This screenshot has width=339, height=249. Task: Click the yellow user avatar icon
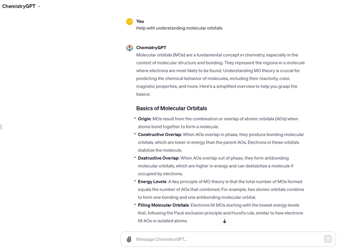130,22
